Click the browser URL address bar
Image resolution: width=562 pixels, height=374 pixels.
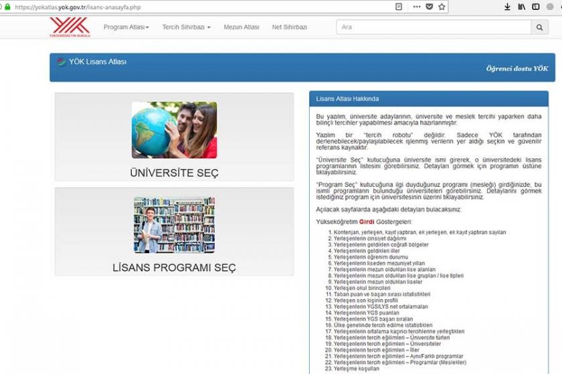coord(201,7)
